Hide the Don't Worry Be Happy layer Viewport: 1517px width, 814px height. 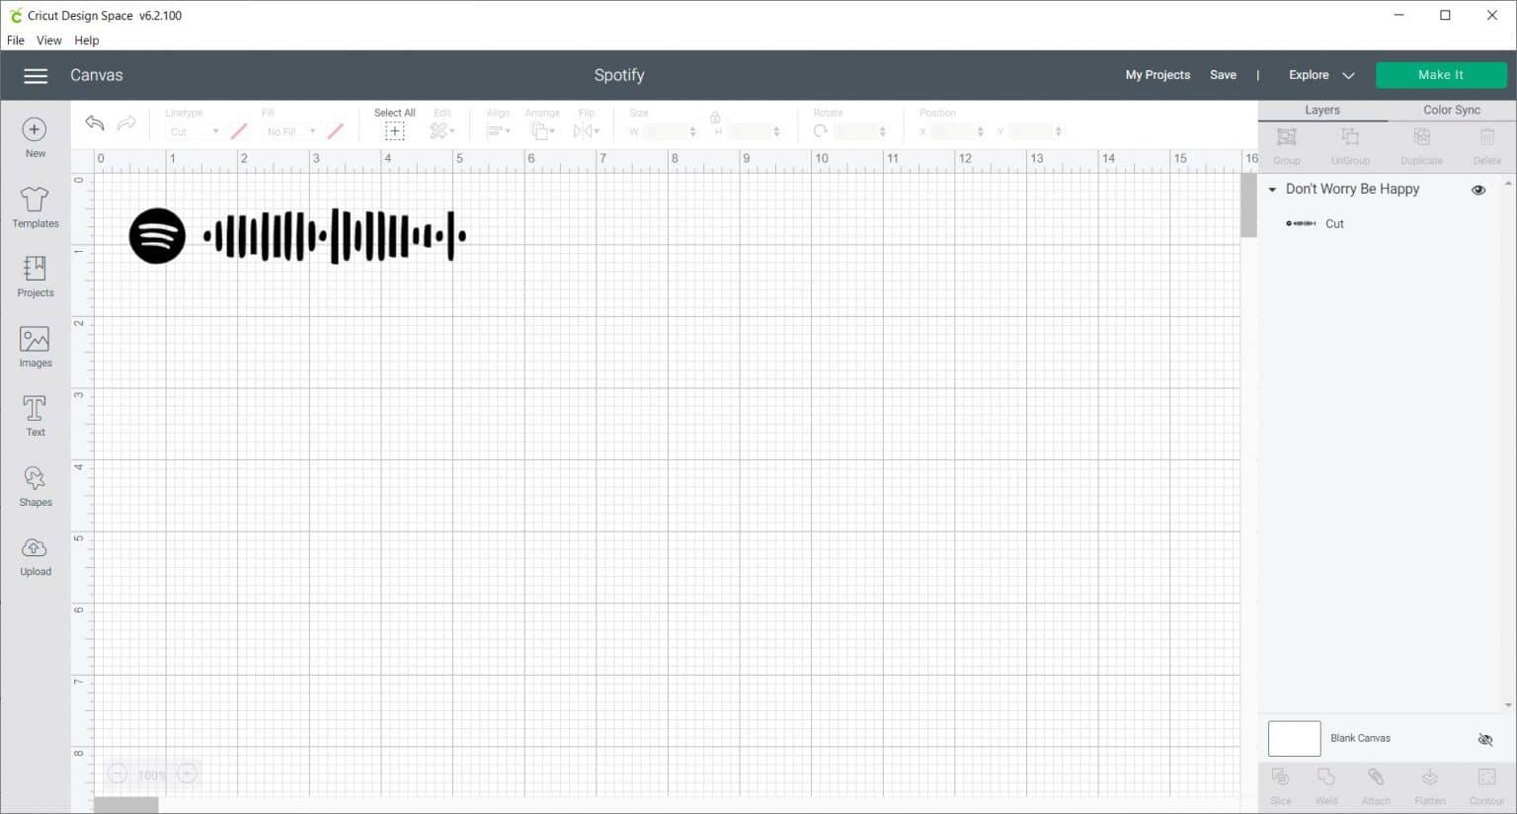coord(1478,190)
